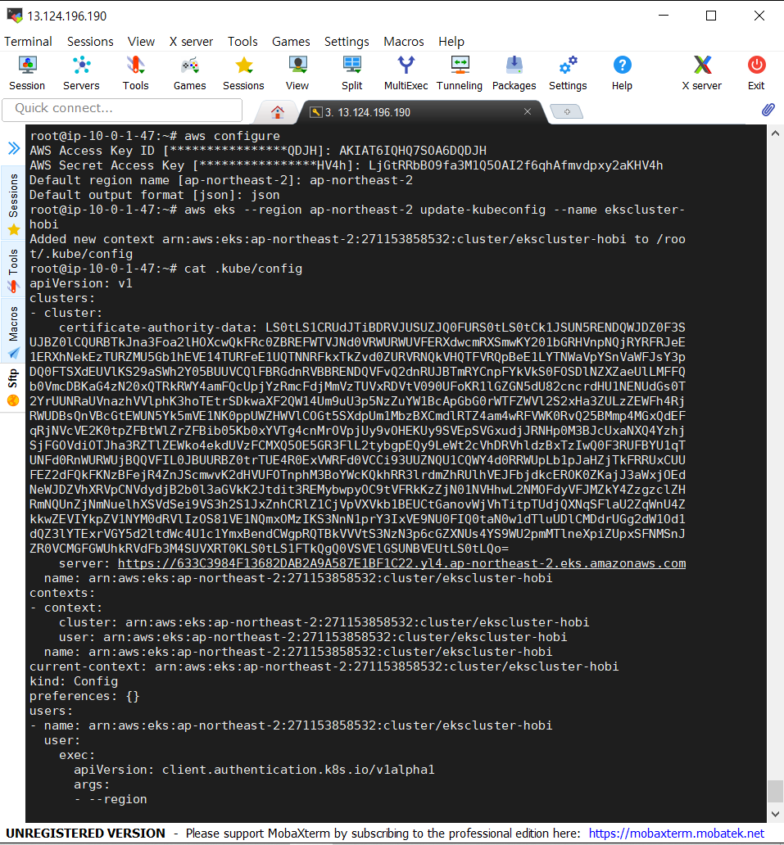Screen dimensions: 784x845
Task: Open the Sessions menu
Action: pyautogui.click(x=90, y=42)
